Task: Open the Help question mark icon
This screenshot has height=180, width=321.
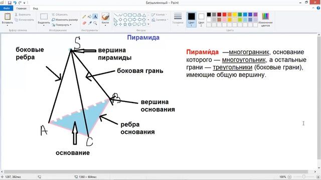Action: click(318, 8)
